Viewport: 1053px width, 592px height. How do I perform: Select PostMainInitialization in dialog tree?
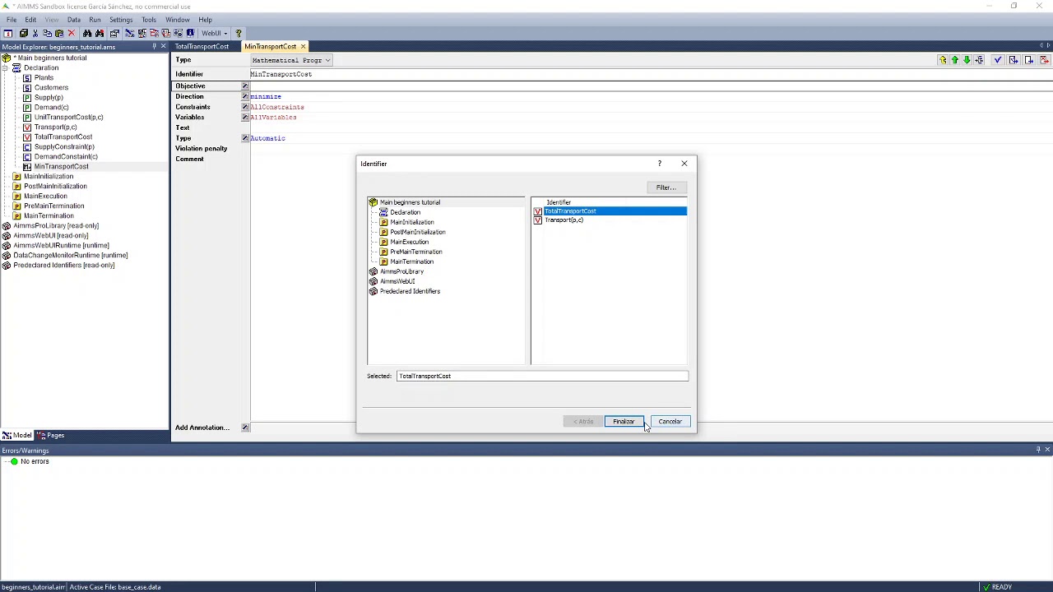click(x=417, y=232)
